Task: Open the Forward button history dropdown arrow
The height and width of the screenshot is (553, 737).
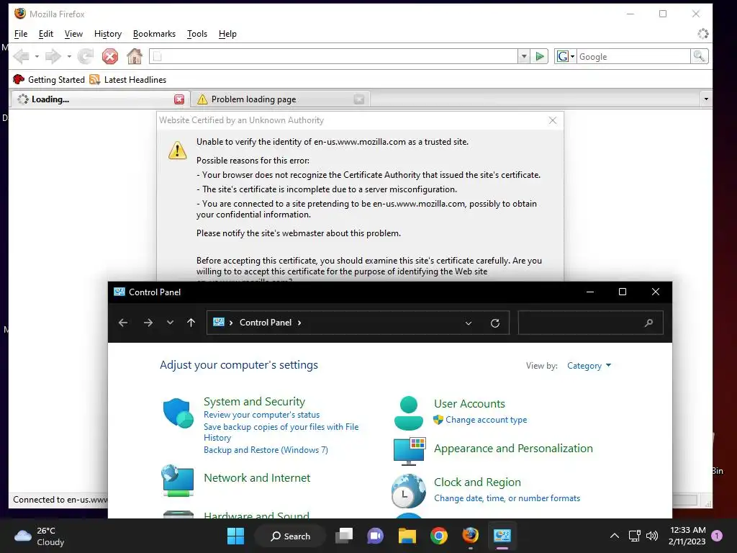Action: click(x=69, y=56)
